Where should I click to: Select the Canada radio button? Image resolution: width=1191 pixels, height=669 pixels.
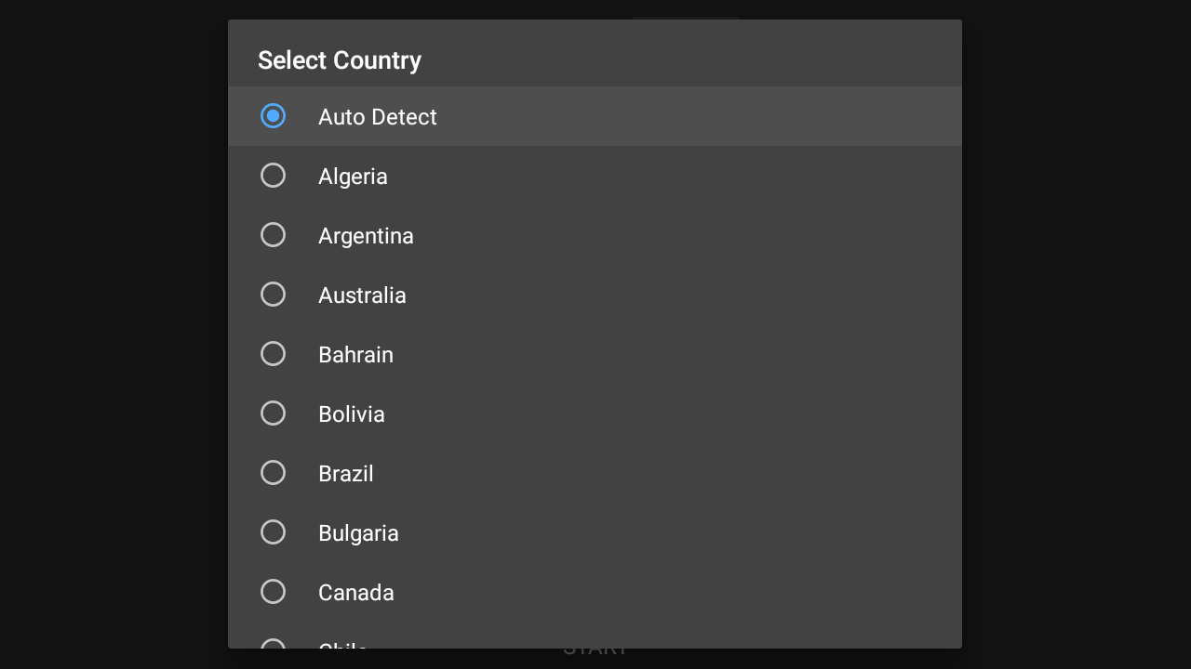273,592
